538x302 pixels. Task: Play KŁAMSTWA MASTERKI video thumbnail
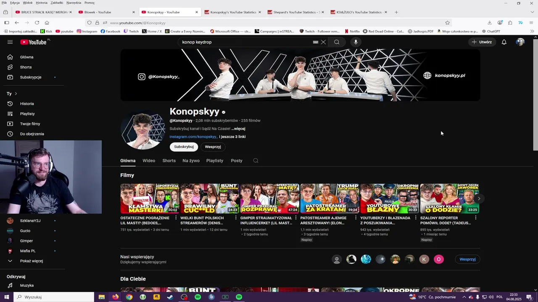click(150, 198)
